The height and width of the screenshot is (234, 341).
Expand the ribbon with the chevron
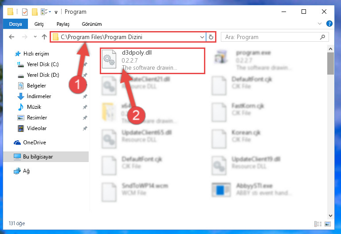click(x=319, y=24)
